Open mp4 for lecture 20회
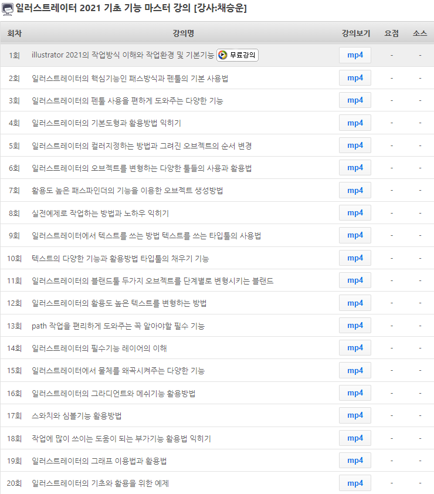The image size is (434, 494). tap(355, 483)
